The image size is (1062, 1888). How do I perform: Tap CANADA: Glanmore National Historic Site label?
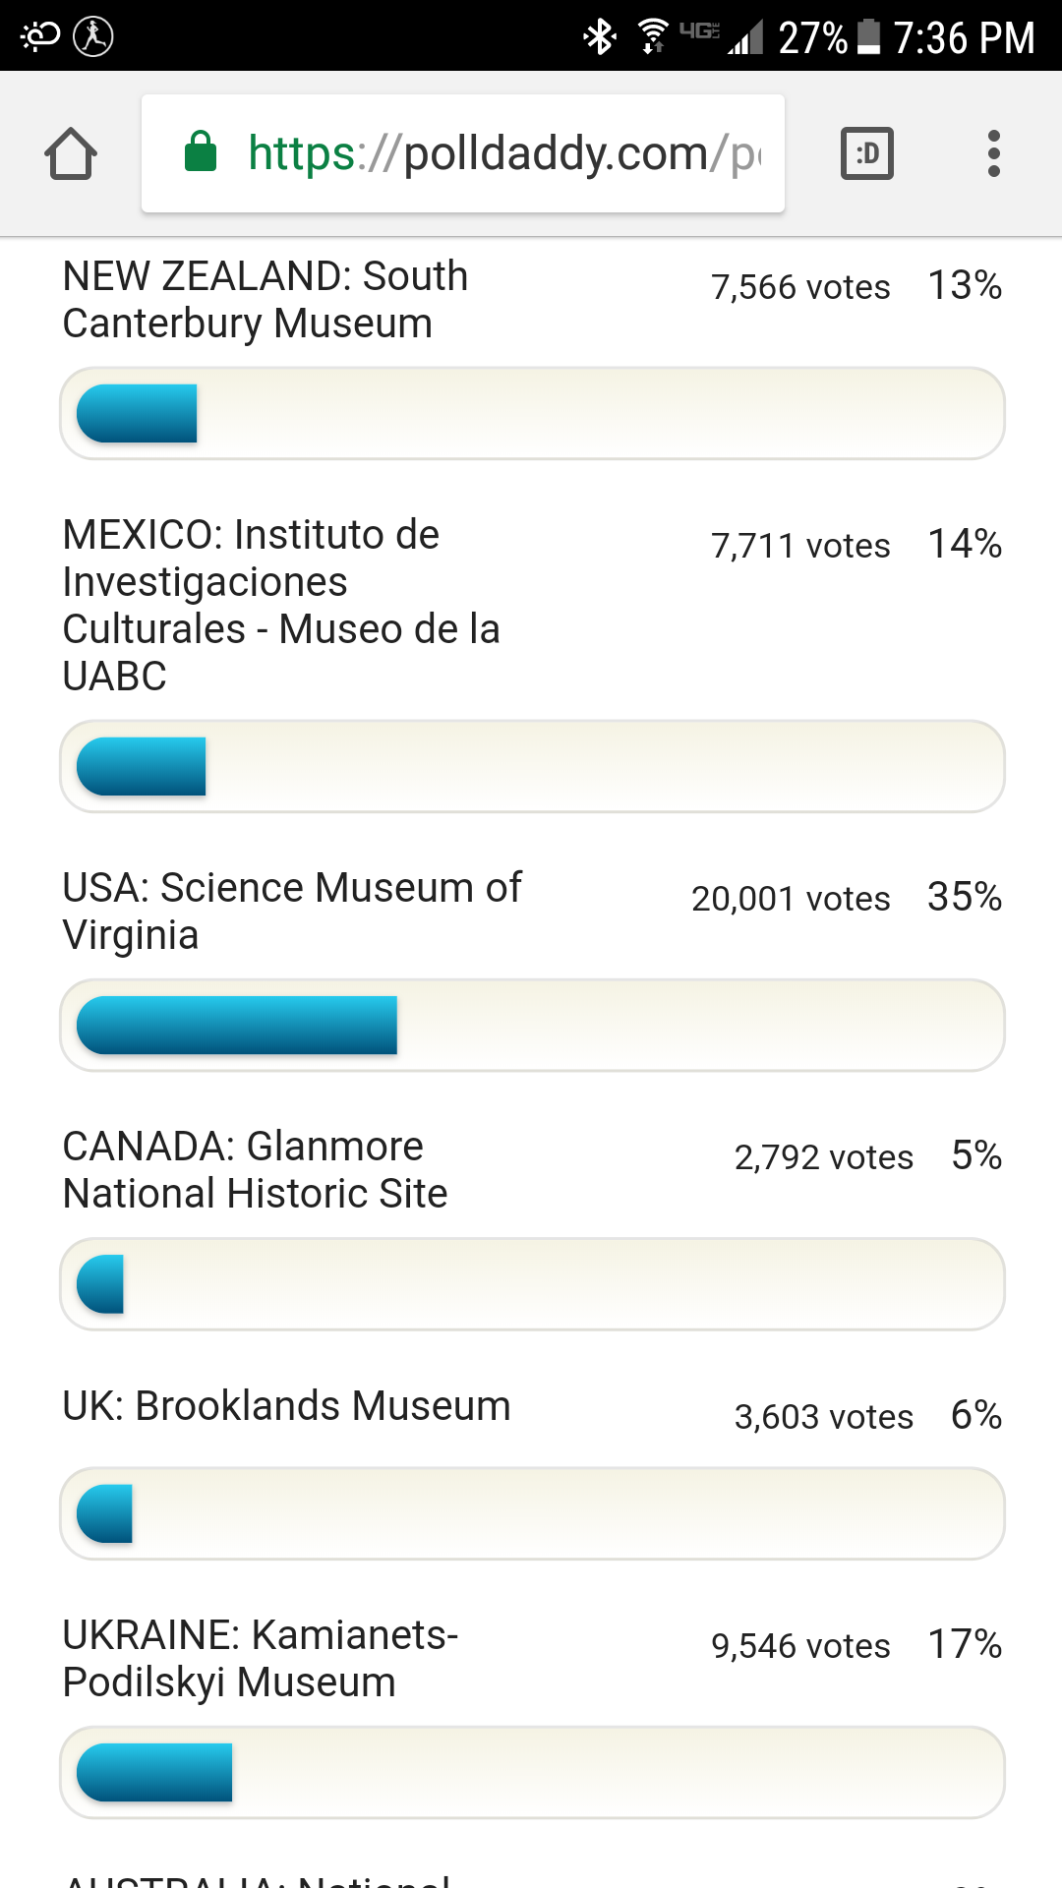click(255, 1169)
